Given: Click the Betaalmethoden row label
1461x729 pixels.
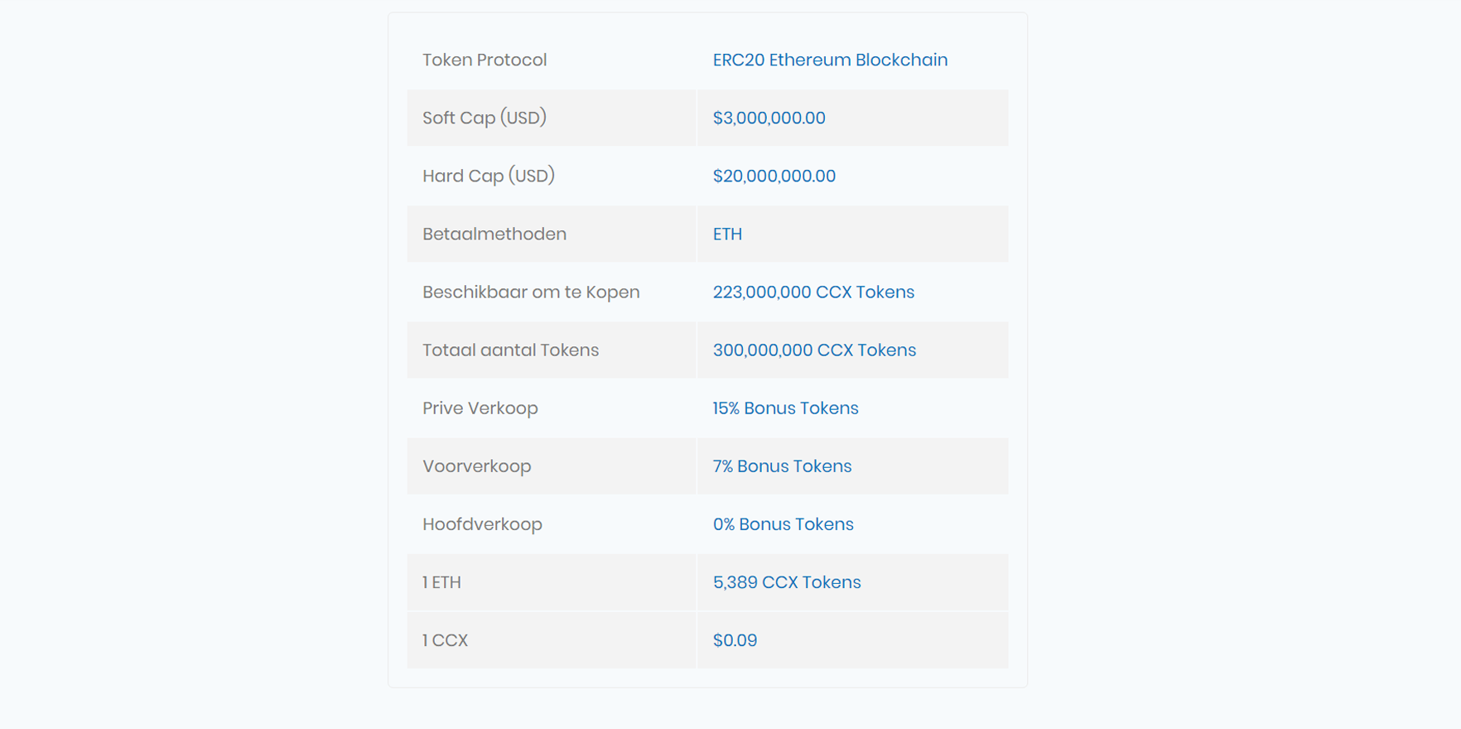Looking at the screenshot, I should (494, 234).
